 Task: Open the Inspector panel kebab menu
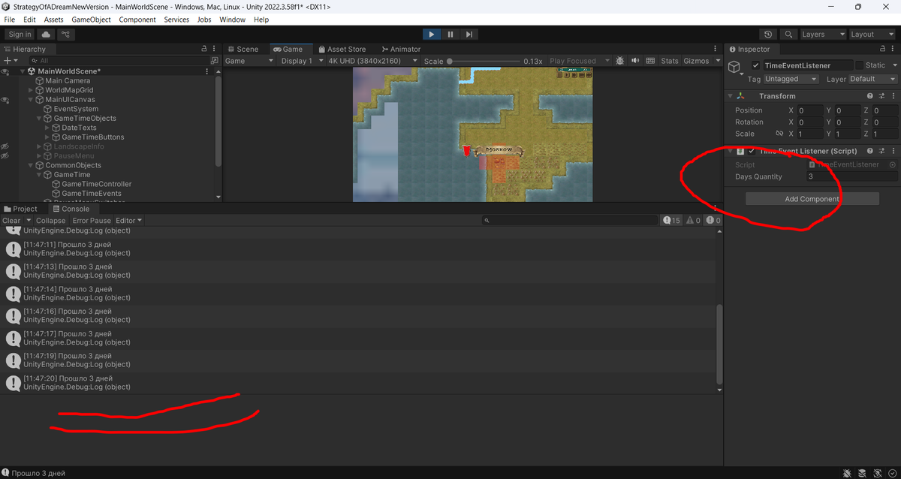pyautogui.click(x=893, y=49)
